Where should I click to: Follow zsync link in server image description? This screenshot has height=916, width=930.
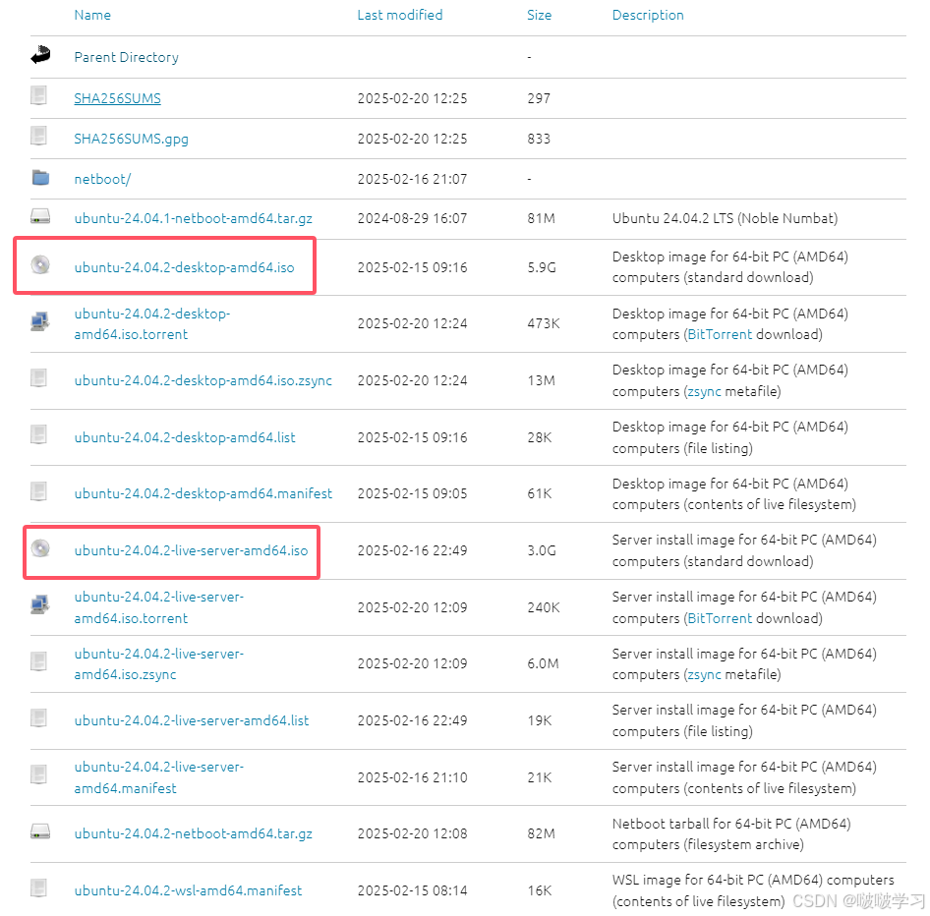click(704, 674)
